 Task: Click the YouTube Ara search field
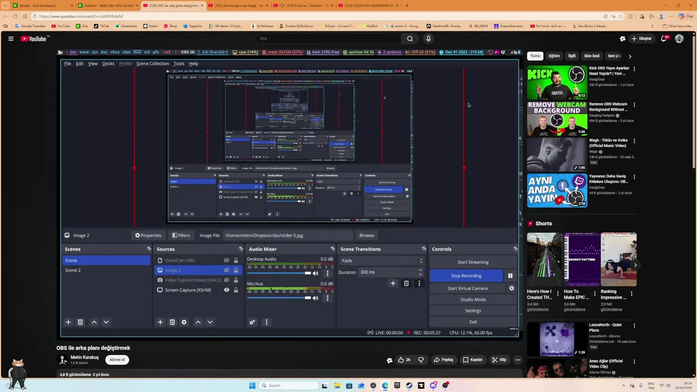coord(329,39)
